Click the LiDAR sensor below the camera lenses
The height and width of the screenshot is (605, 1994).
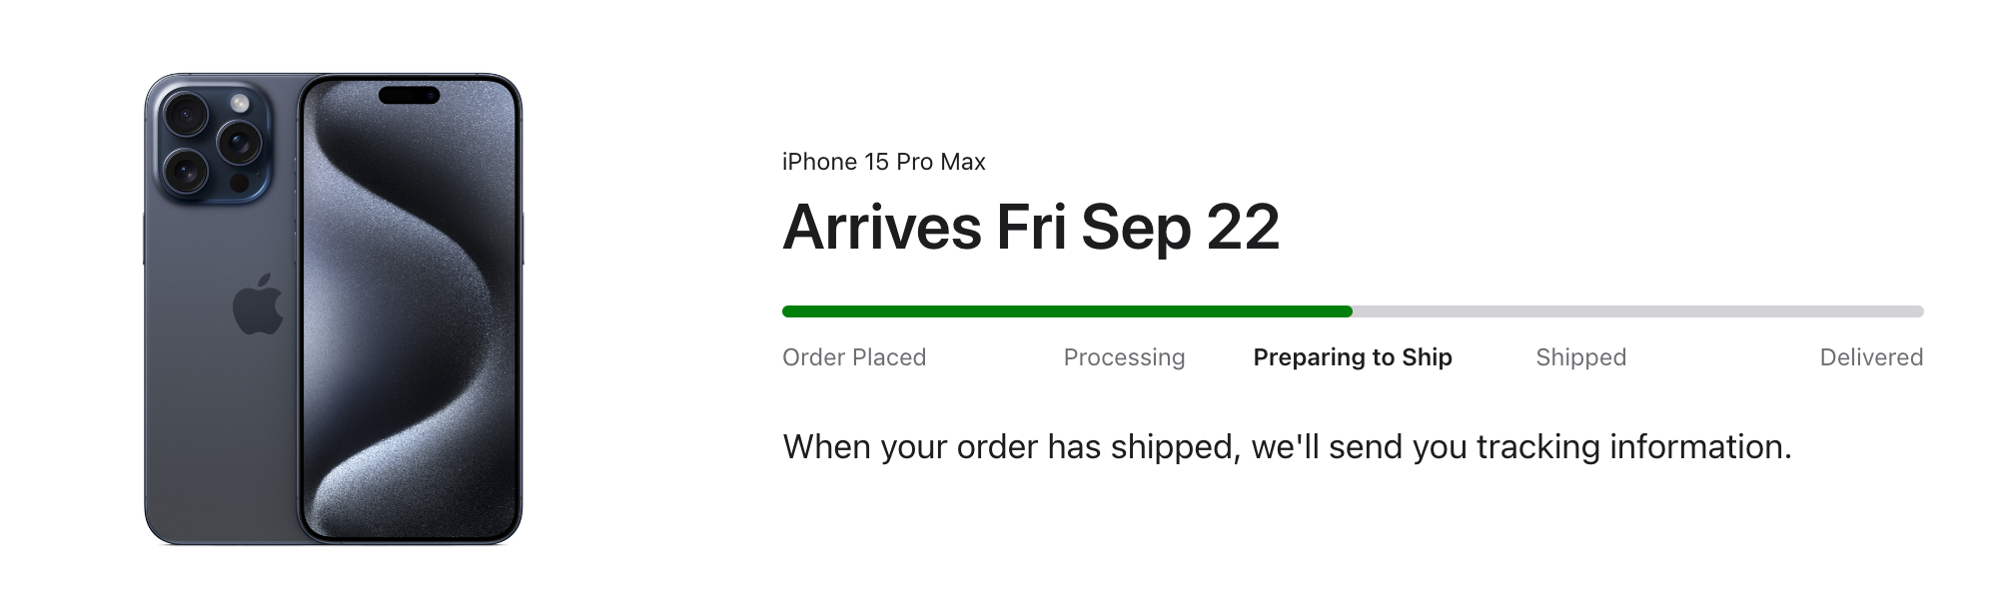pos(240,183)
